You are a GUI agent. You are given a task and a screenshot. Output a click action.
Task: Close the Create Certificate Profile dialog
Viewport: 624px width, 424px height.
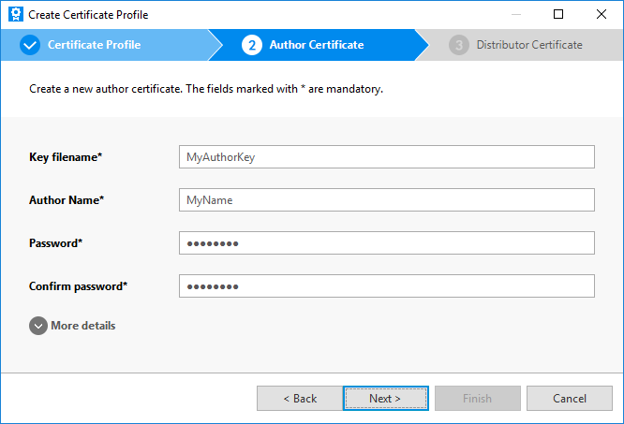click(x=601, y=15)
